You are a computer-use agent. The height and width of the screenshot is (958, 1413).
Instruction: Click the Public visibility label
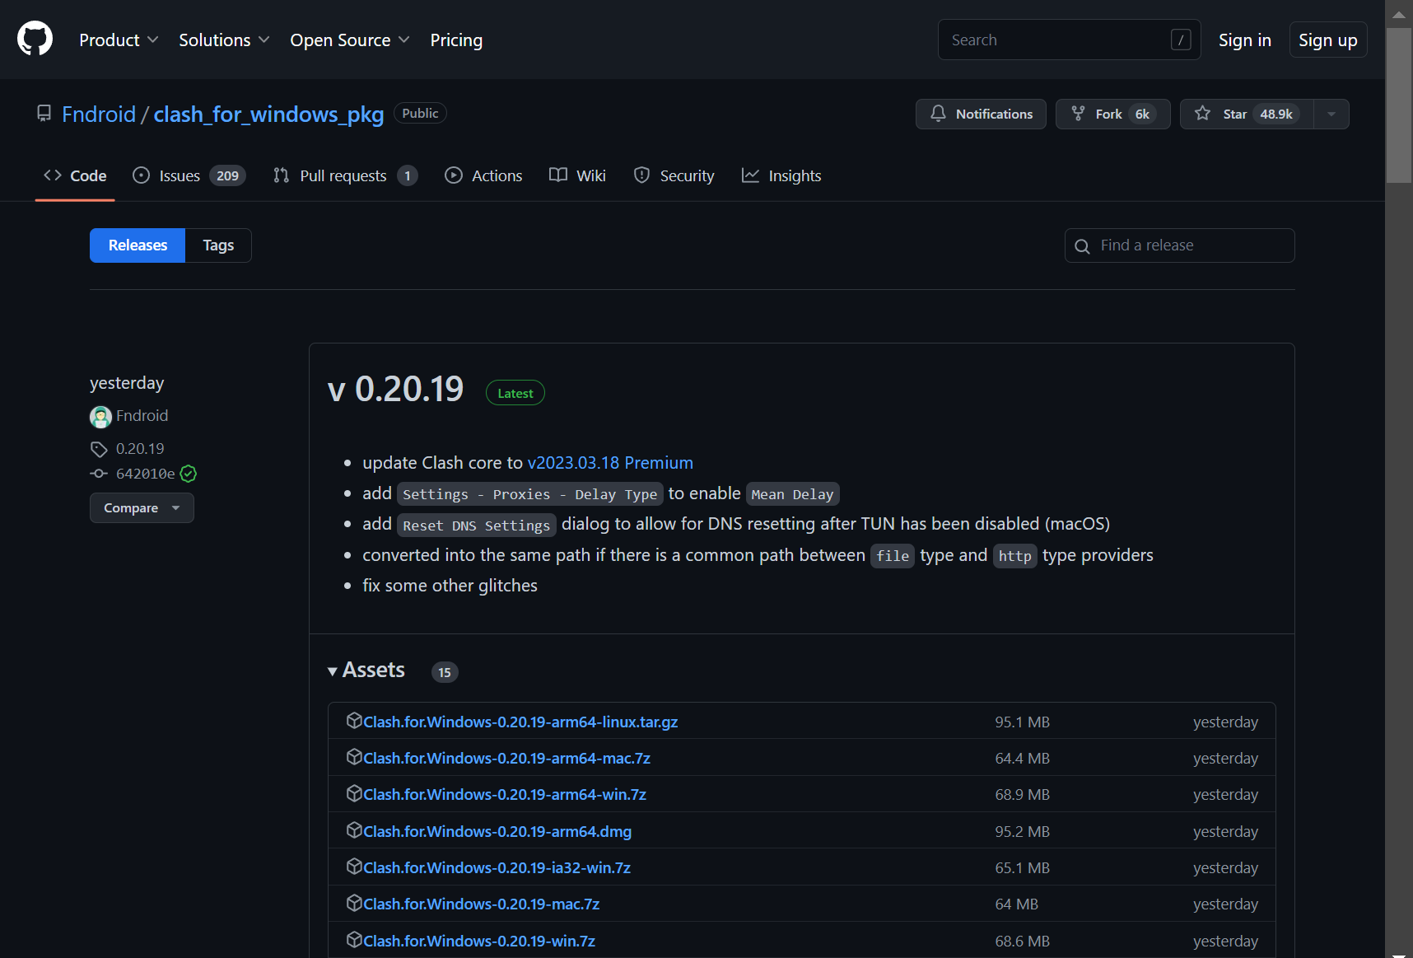[420, 113]
